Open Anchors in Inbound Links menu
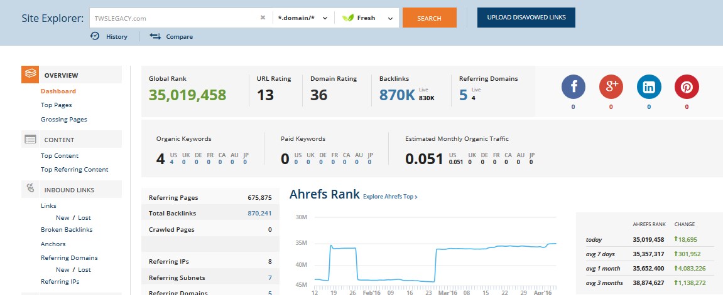Screen dimensions: 723x295 click(x=53, y=244)
